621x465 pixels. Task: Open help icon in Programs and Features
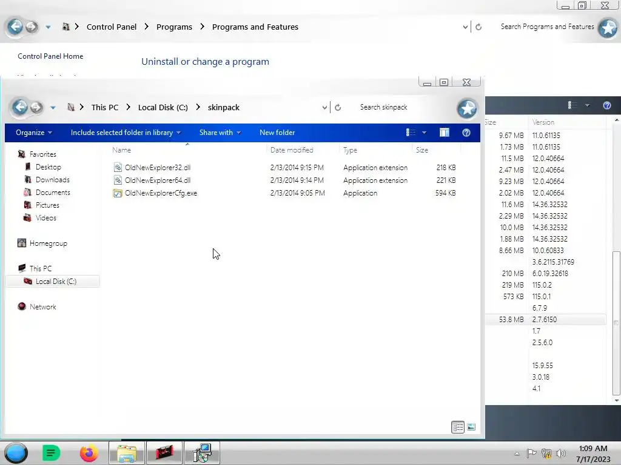tap(606, 105)
